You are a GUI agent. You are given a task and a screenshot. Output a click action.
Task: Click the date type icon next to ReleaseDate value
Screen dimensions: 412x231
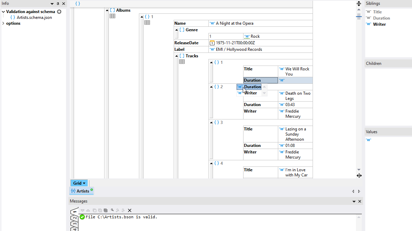click(x=212, y=43)
